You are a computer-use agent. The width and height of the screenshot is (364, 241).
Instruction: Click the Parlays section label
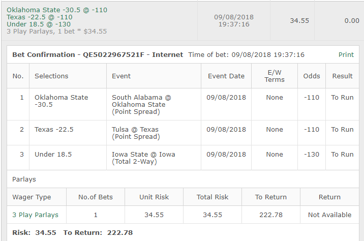coord(24,179)
